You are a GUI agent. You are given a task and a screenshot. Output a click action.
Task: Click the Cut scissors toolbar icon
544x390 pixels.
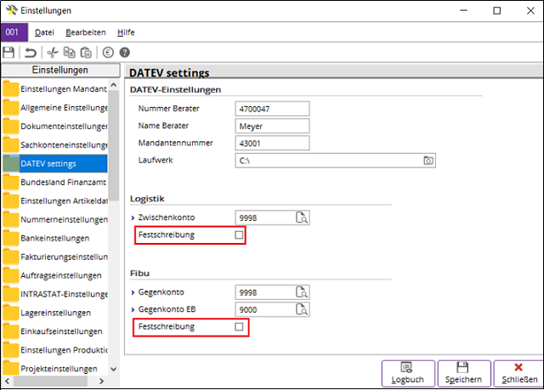tap(53, 53)
